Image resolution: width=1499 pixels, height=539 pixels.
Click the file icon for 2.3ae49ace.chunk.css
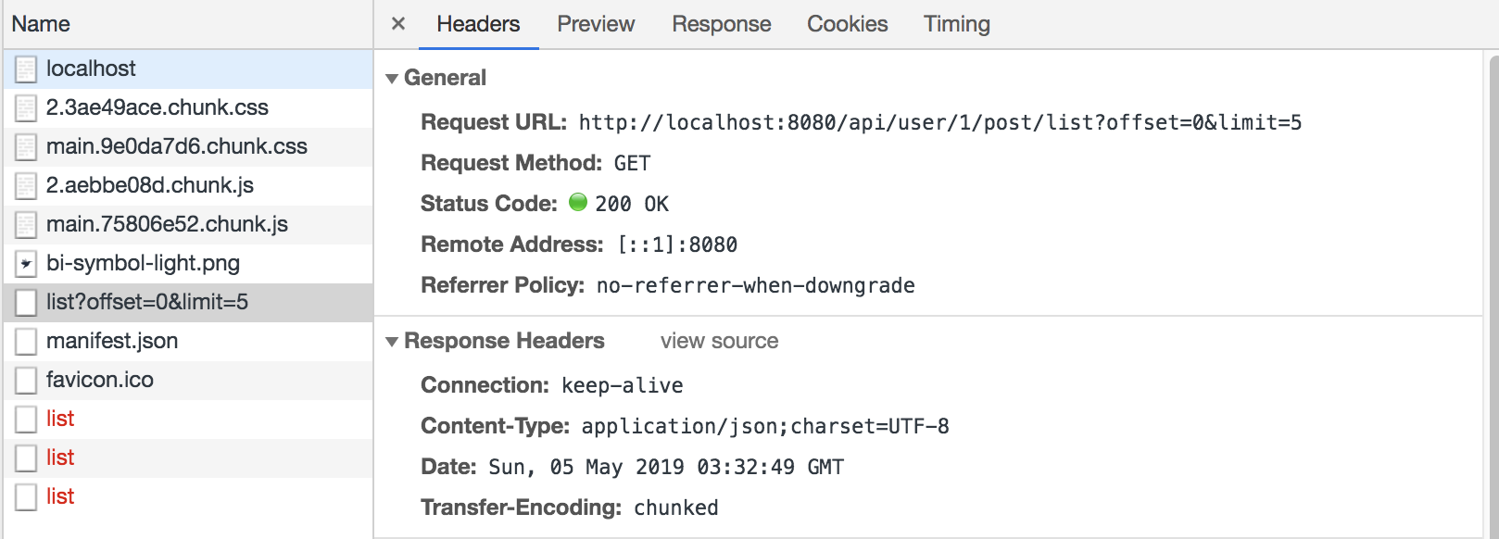point(26,108)
